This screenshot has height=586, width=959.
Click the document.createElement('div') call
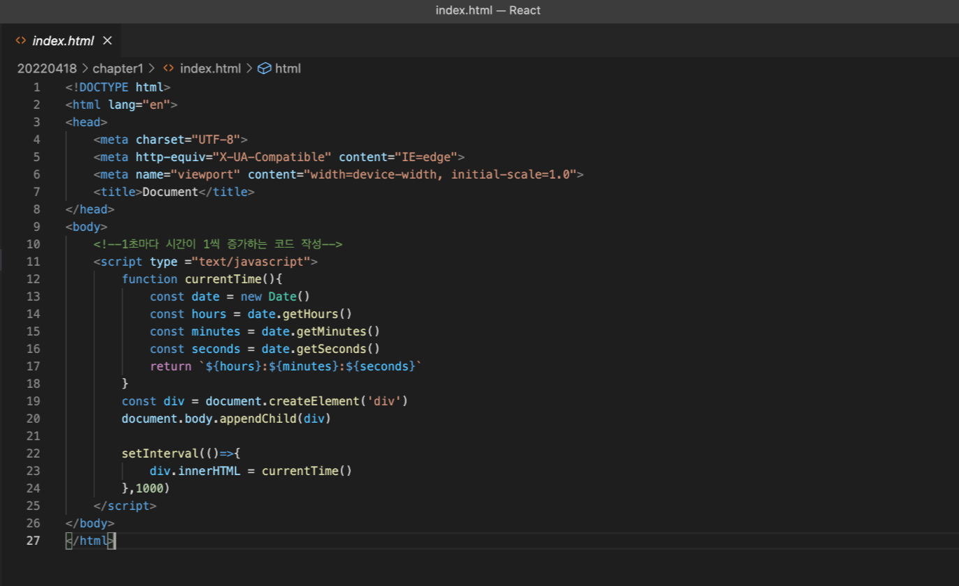point(307,401)
